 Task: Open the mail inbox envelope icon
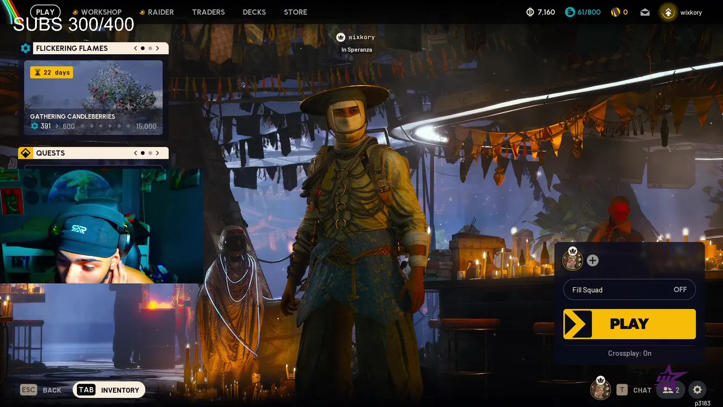point(645,12)
